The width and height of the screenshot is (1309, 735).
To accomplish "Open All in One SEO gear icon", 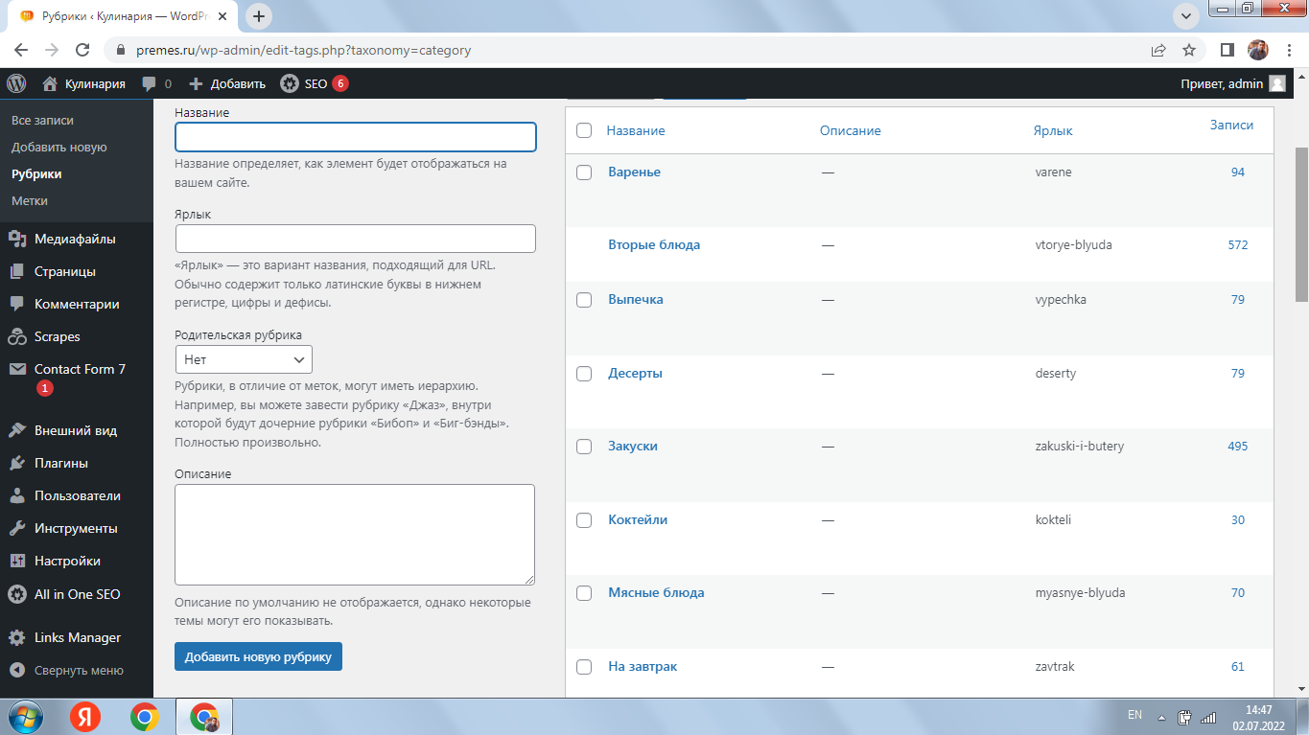I will (x=16, y=594).
